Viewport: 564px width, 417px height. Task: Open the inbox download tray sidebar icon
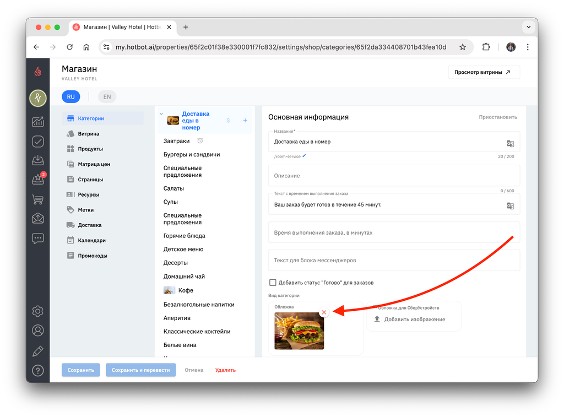point(38,160)
